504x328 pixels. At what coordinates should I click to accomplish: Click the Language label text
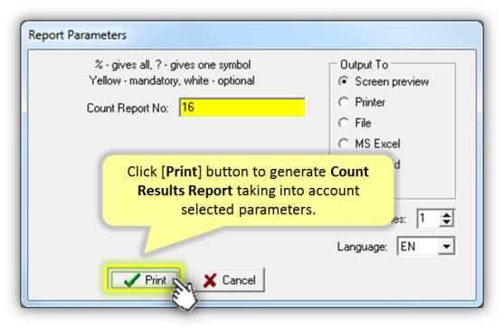362,247
